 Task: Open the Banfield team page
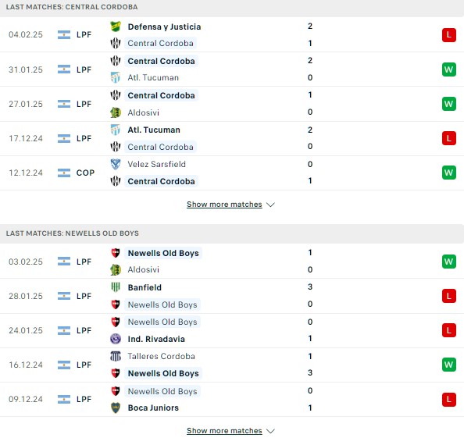click(x=145, y=287)
